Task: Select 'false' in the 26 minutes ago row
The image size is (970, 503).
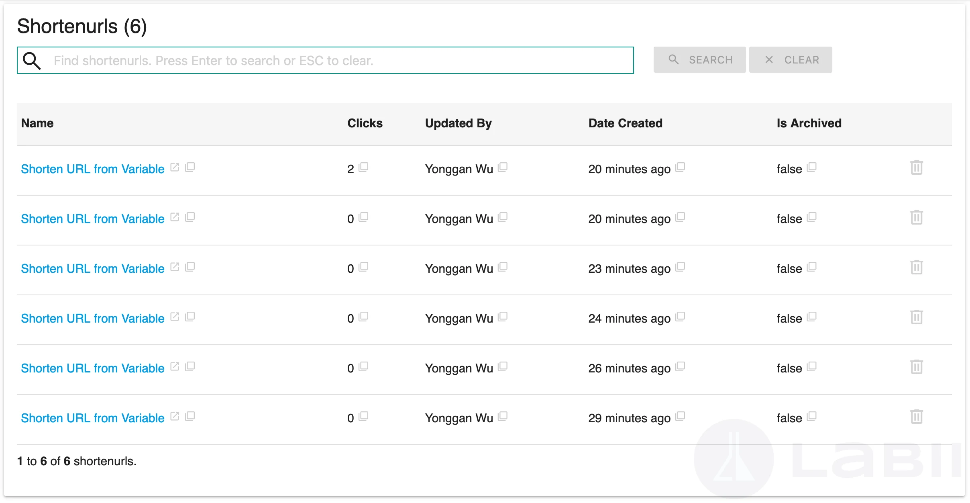Action: coord(789,368)
